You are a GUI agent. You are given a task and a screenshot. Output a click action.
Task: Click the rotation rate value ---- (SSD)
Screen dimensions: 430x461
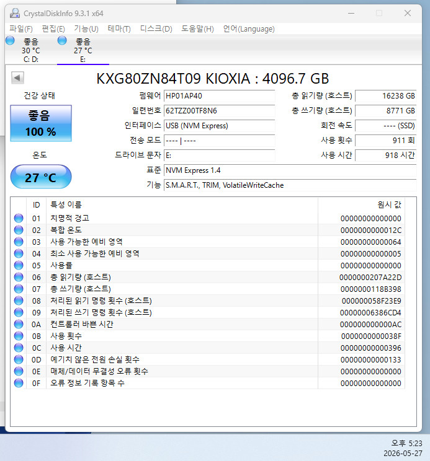pyautogui.click(x=386, y=126)
